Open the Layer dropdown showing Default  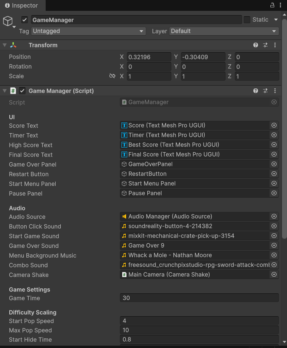click(224, 31)
